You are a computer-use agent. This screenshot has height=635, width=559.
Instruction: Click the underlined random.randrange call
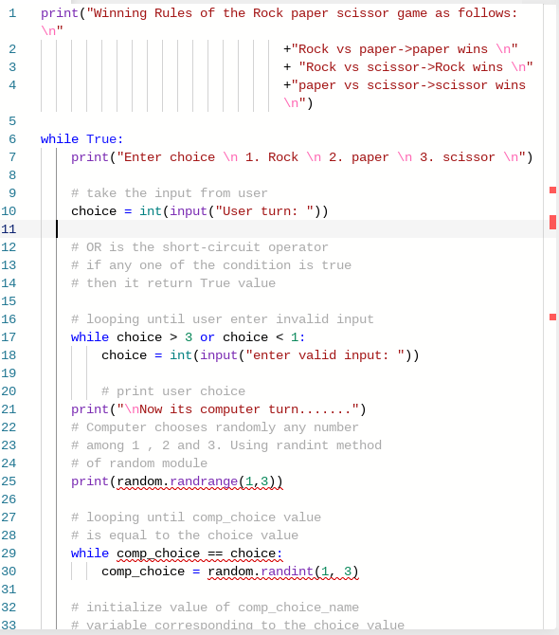200,481
